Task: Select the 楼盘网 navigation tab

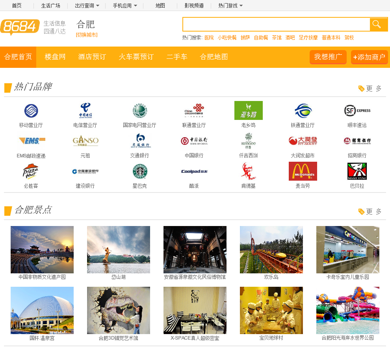Action: 55,57
